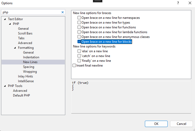The image size is (195, 131).
Task: Open the Indentation settings page
Action: (31, 57)
